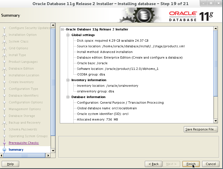Close the installer window

pyautogui.click(x=218, y=3)
